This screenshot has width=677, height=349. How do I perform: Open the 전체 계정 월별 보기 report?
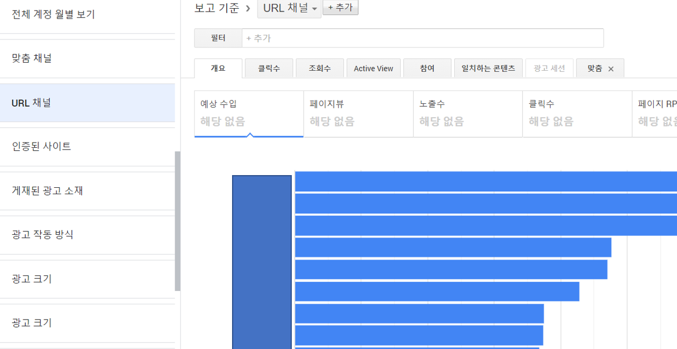click(x=87, y=14)
